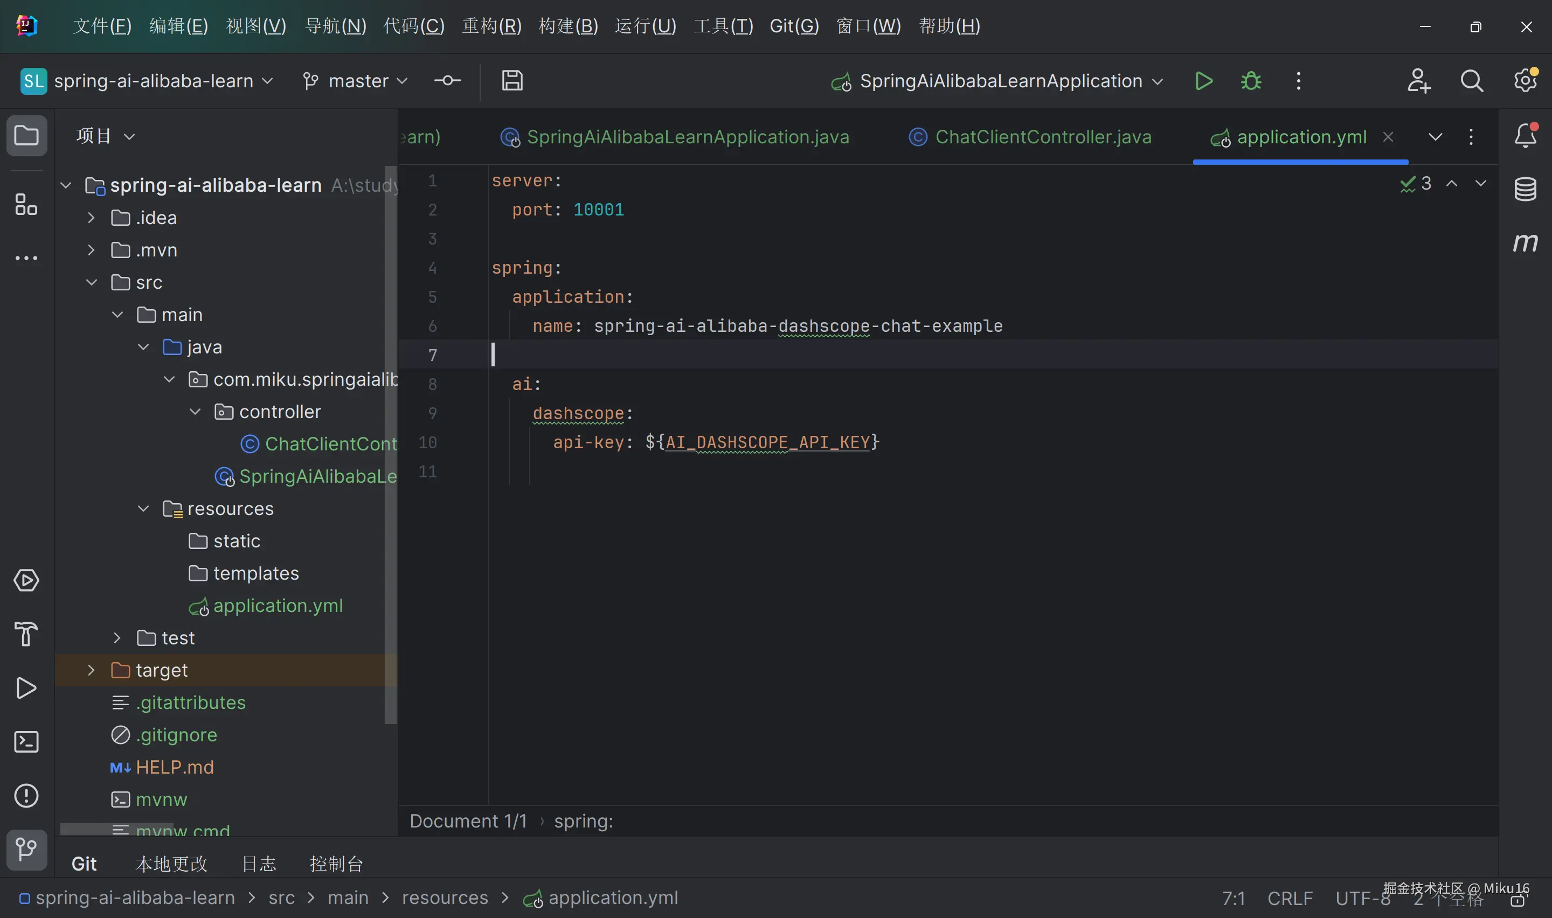This screenshot has height=918, width=1552.
Task: Open the Build hammer tool window
Action: pyautogui.click(x=26, y=634)
